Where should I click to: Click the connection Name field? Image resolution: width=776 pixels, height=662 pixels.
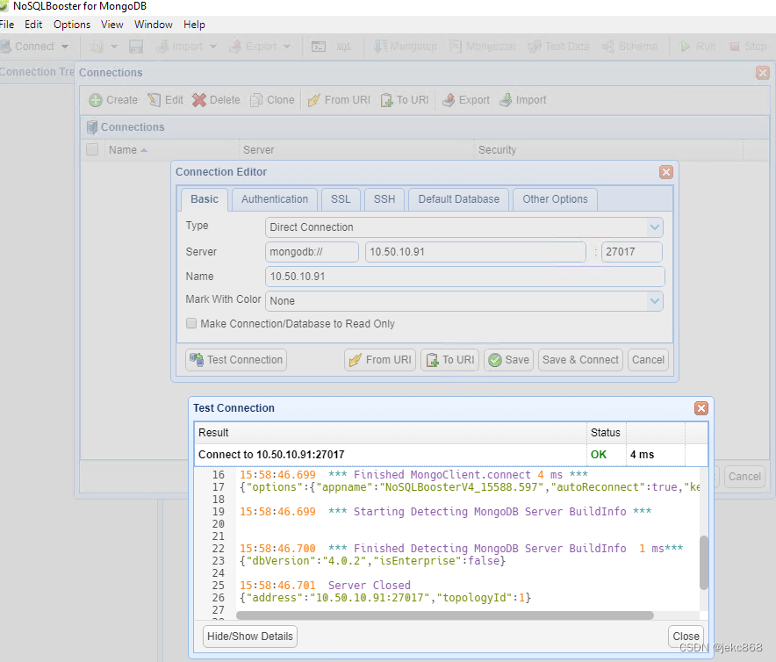[464, 277]
